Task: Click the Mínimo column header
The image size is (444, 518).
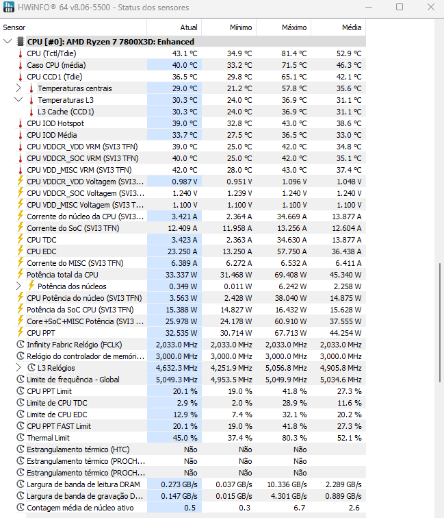Action: 229,27
